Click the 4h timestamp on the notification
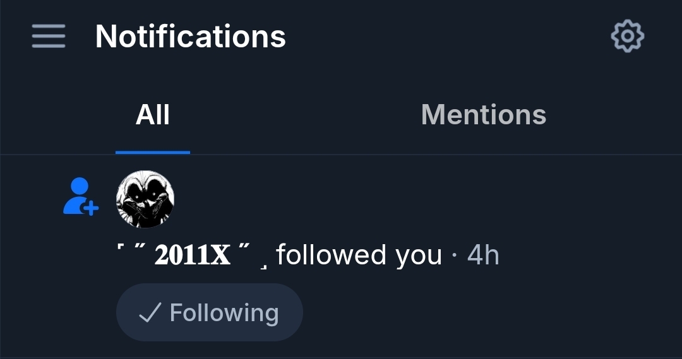 483,255
